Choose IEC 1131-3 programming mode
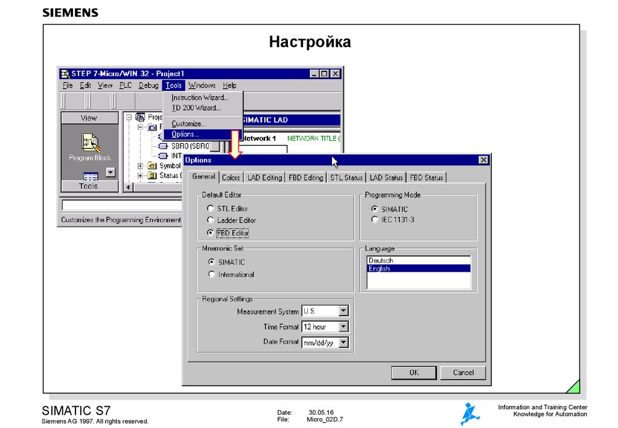 tap(374, 220)
